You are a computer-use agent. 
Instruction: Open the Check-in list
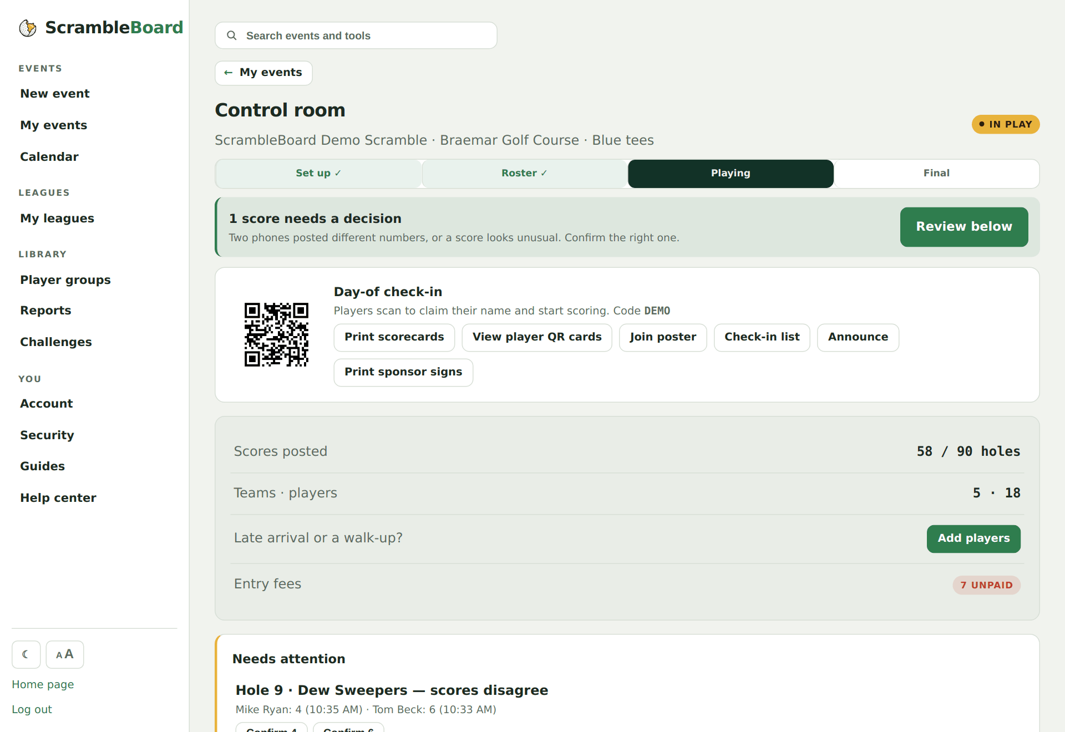(762, 337)
